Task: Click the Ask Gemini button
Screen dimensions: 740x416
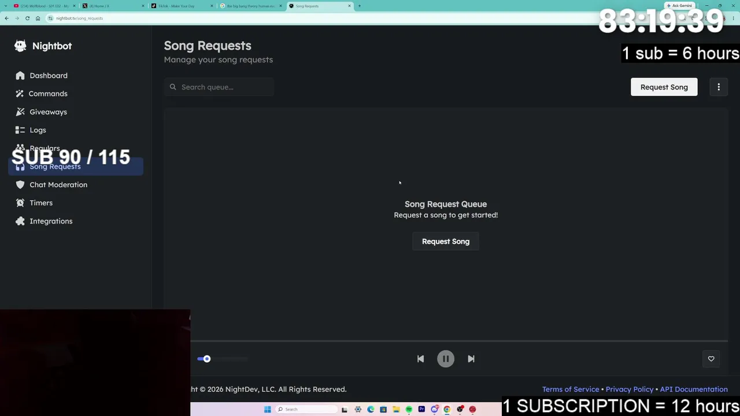Action: tap(679, 6)
